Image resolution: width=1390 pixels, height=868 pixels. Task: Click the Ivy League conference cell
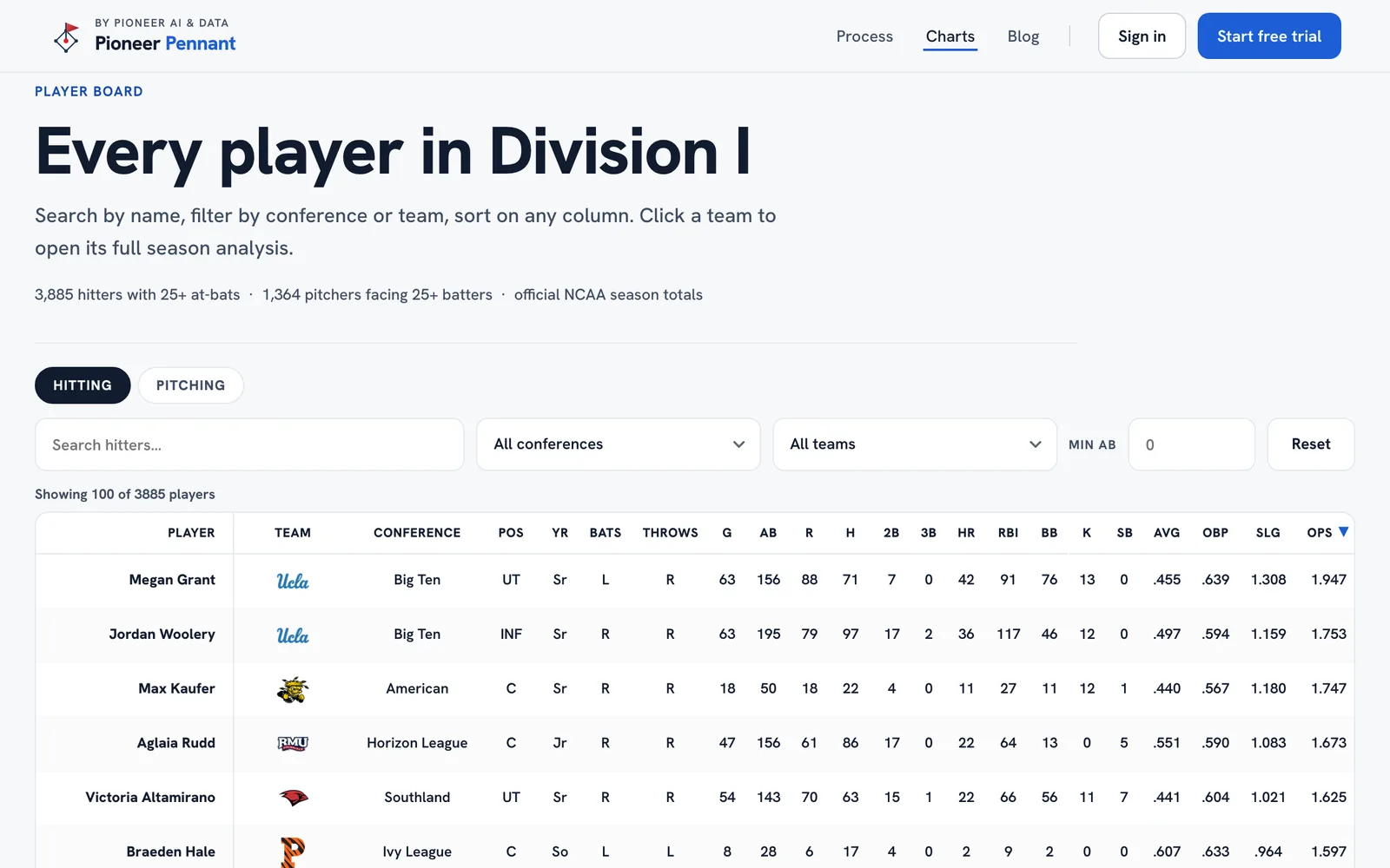417,852
